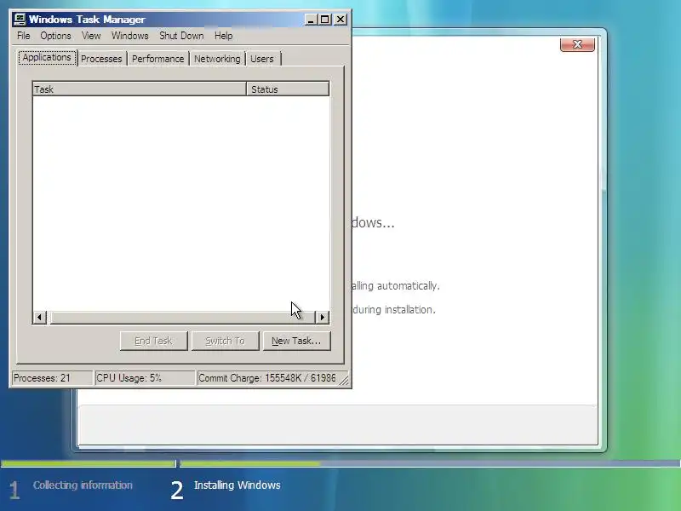Minimize the Windows Task Manager window

coord(311,20)
